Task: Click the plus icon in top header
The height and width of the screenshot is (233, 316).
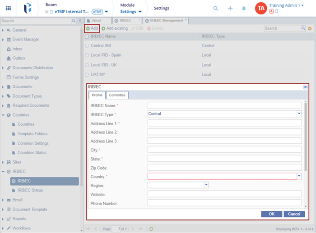Action: (230, 8)
